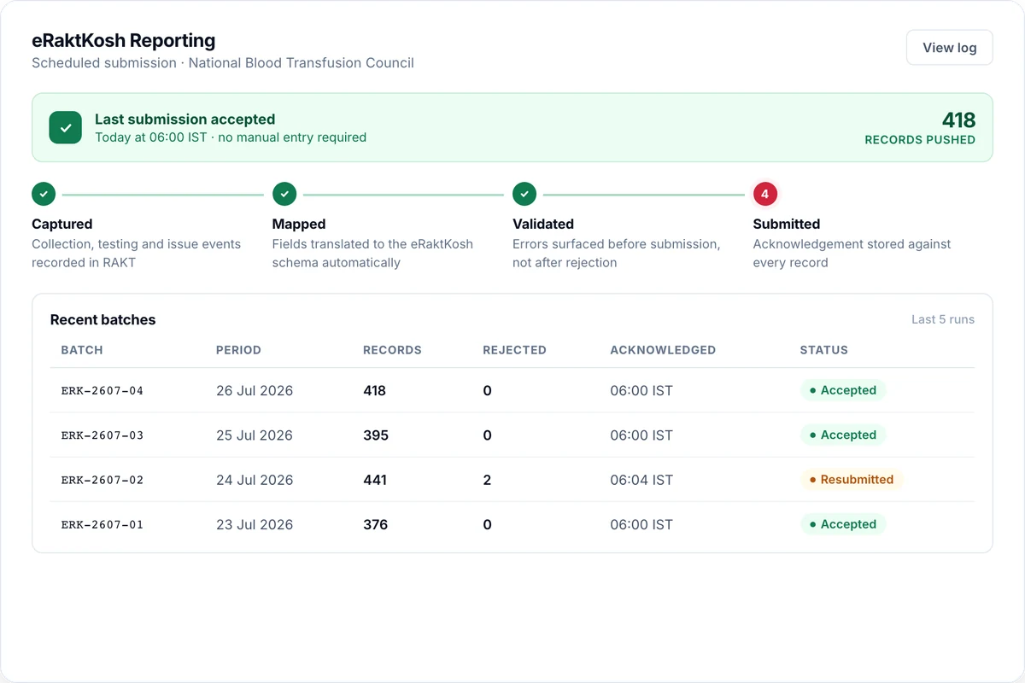Click the green checkmark icon in the accepted banner

click(x=66, y=127)
